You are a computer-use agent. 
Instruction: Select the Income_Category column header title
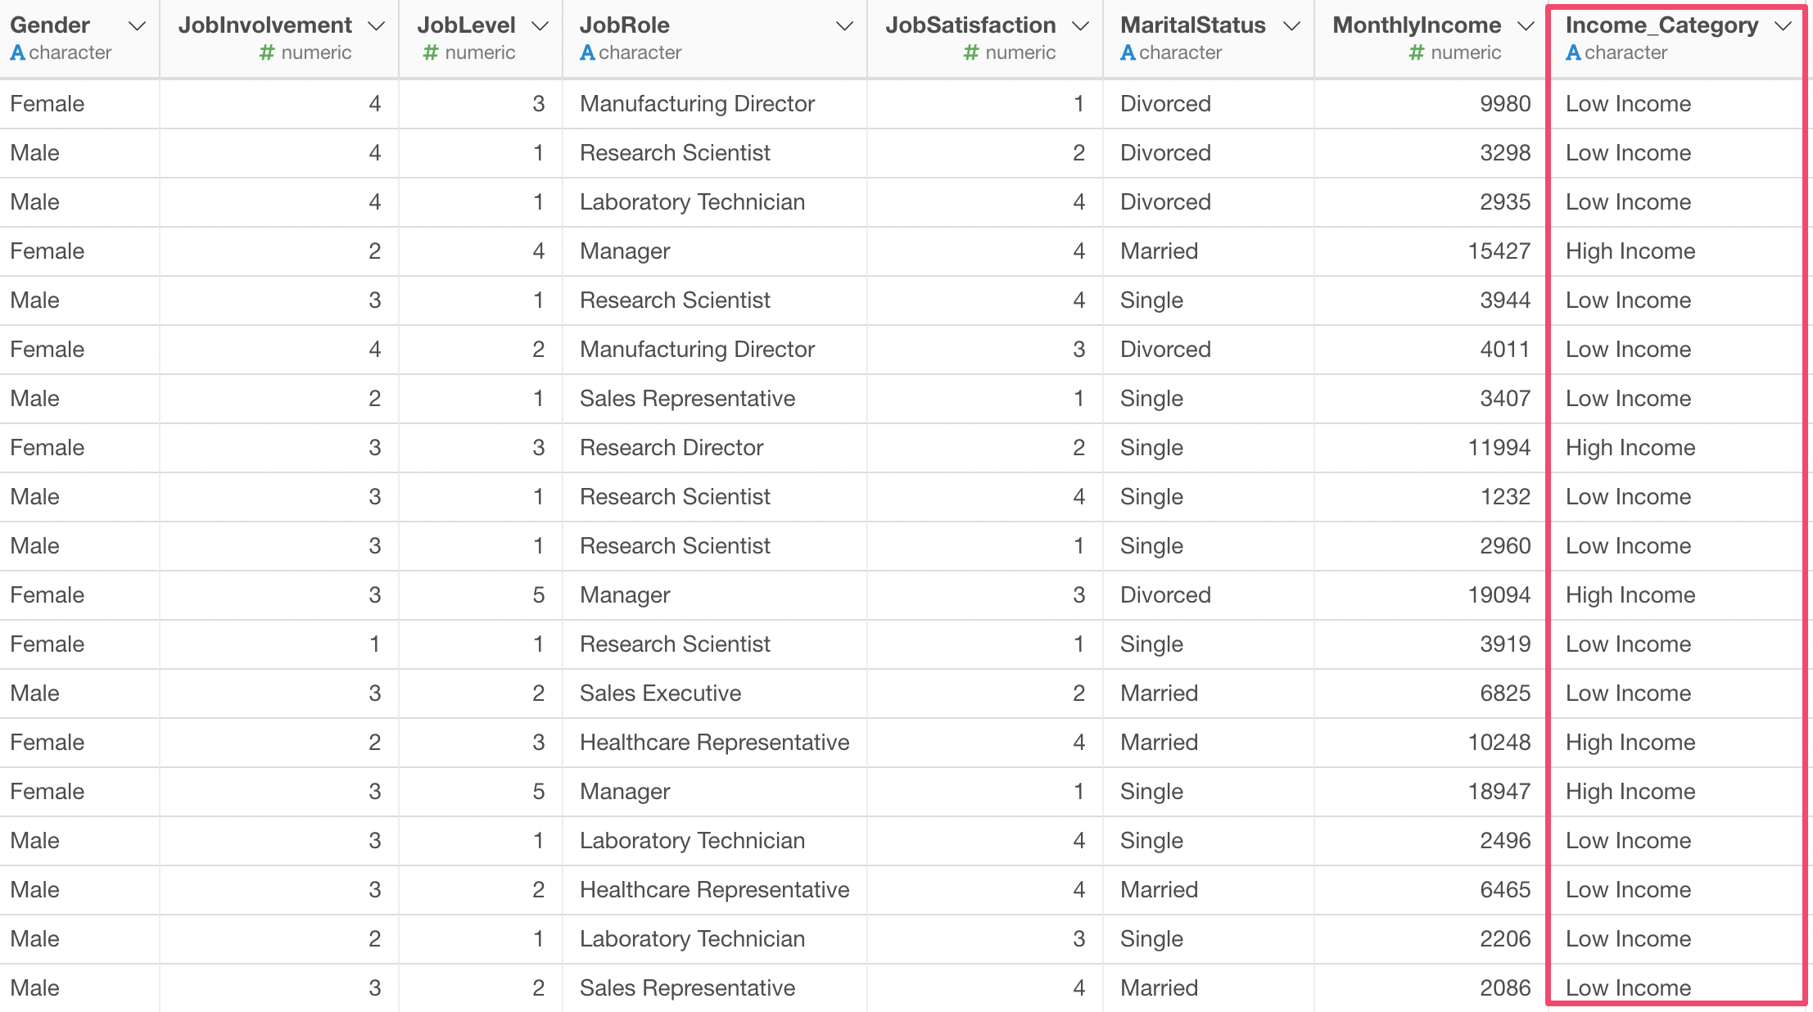pos(1662,25)
